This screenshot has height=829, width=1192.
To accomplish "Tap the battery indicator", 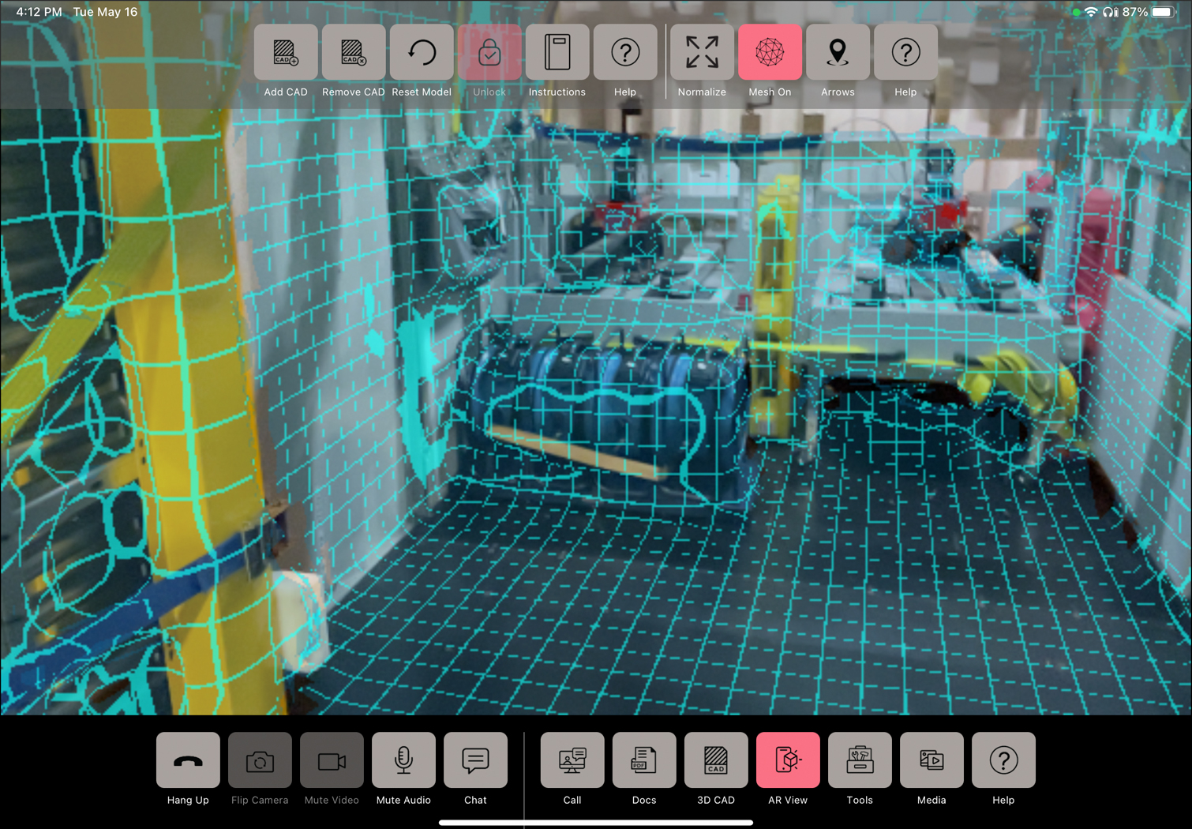I will pyautogui.click(x=1161, y=12).
